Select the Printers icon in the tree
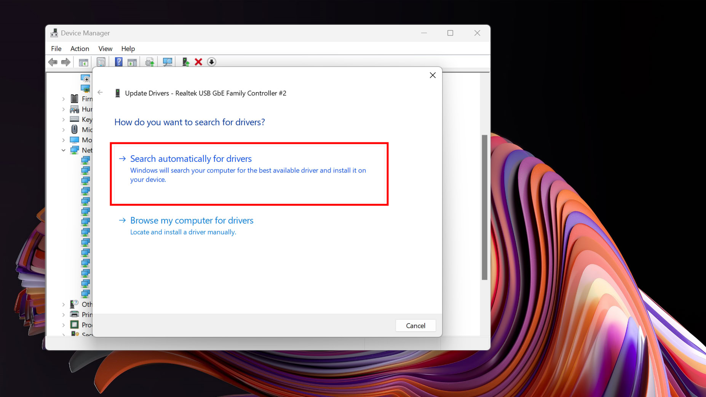This screenshot has height=397, width=706. click(x=75, y=314)
